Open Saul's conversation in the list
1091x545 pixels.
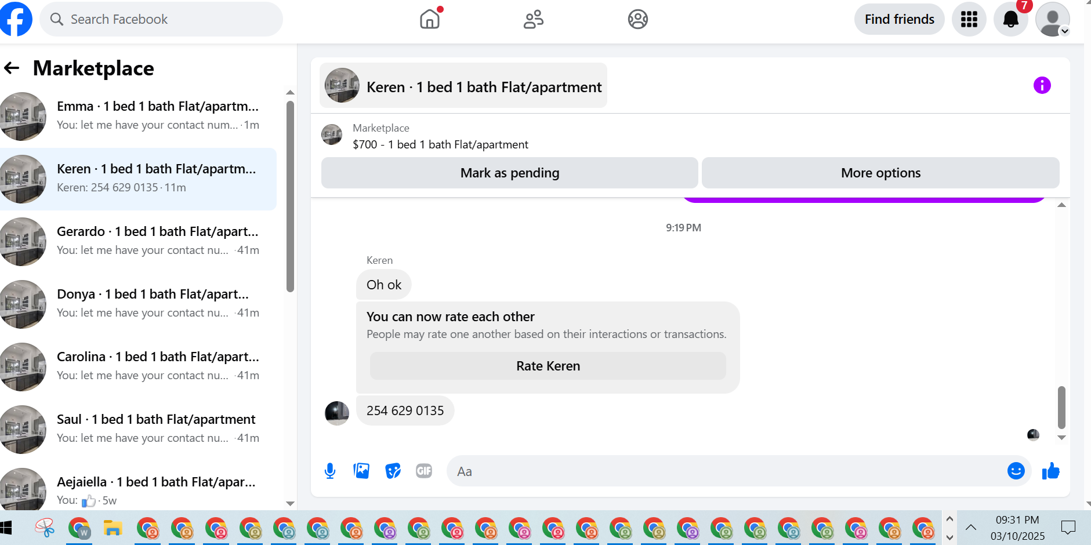pos(138,429)
